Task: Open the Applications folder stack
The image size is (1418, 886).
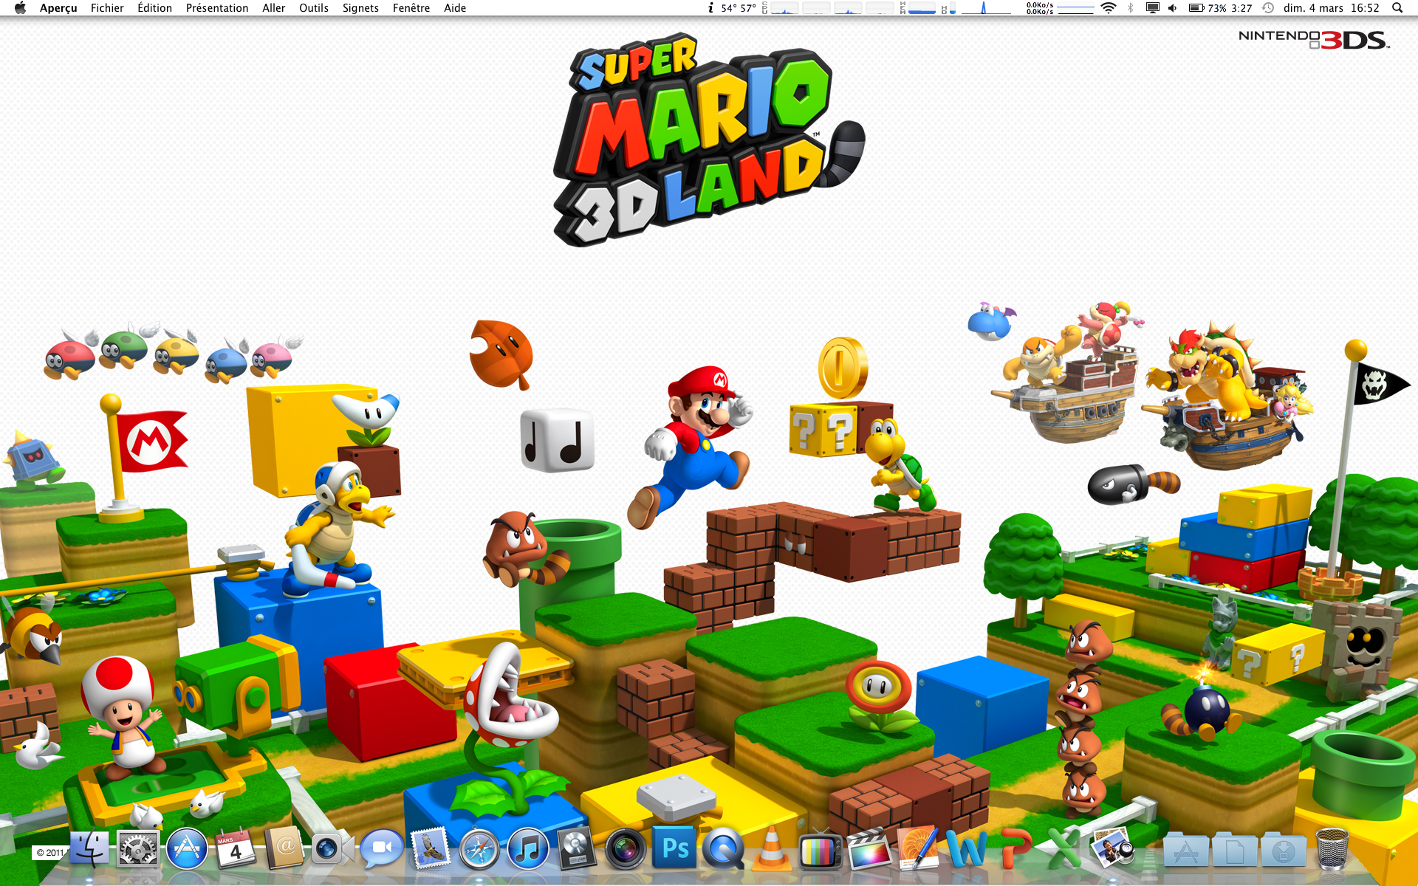Action: pyautogui.click(x=1186, y=851)
